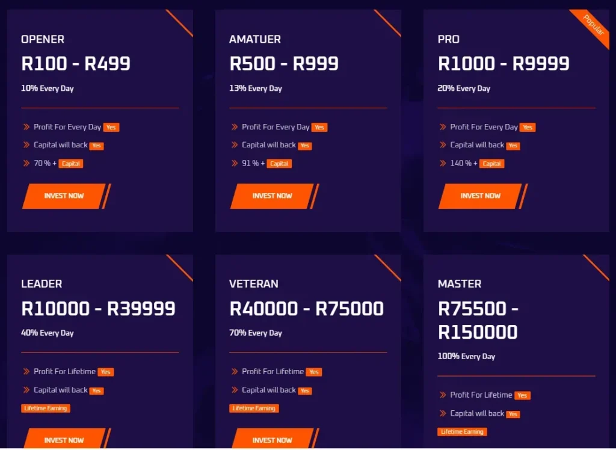616x450 pixels.
Task: Click INVEST NOW on the PRO plan
Action: [x=480, y=196]
